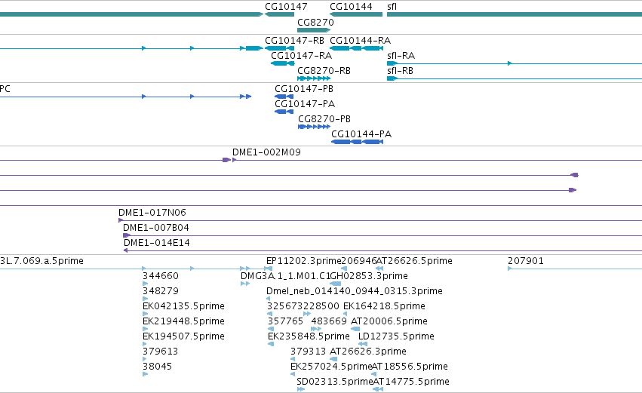This screenshot has height=393, width=642.
Task: Select the GH02853.3prime feature block
Action: [x=336, y=284]
